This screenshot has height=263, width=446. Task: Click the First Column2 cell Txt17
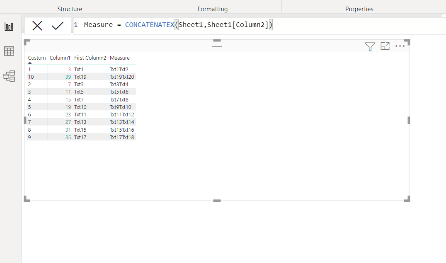[80, 137]
